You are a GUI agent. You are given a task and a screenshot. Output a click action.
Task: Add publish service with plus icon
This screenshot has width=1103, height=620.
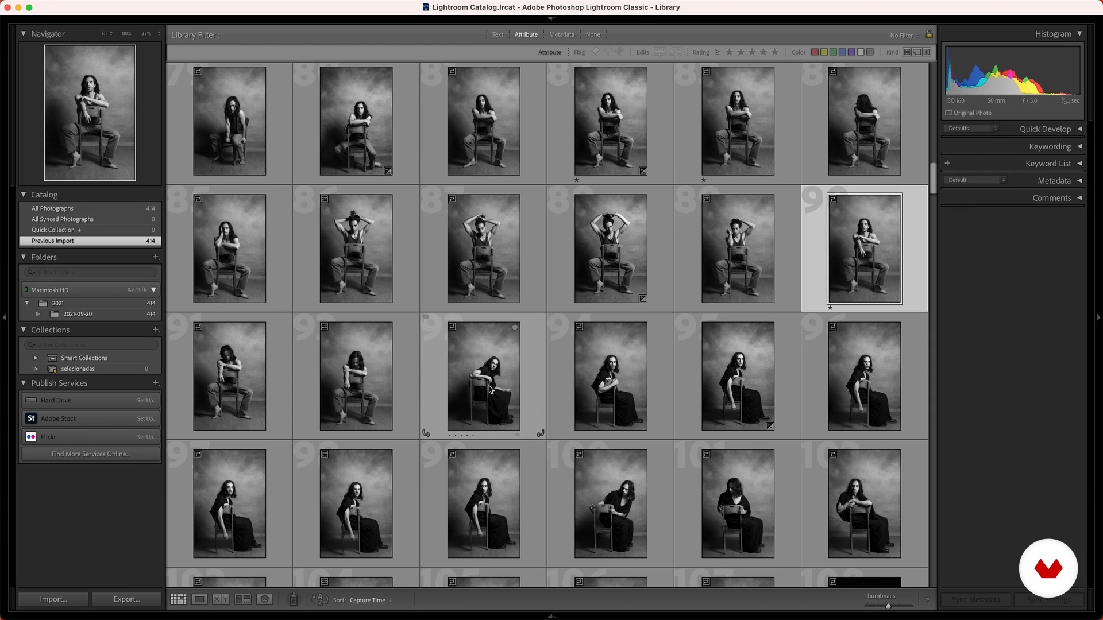tap(156, 382)
